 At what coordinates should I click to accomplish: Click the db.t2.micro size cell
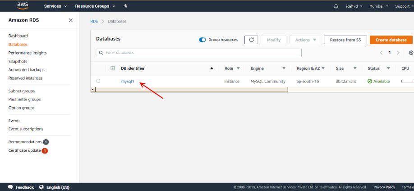(346, 81)
